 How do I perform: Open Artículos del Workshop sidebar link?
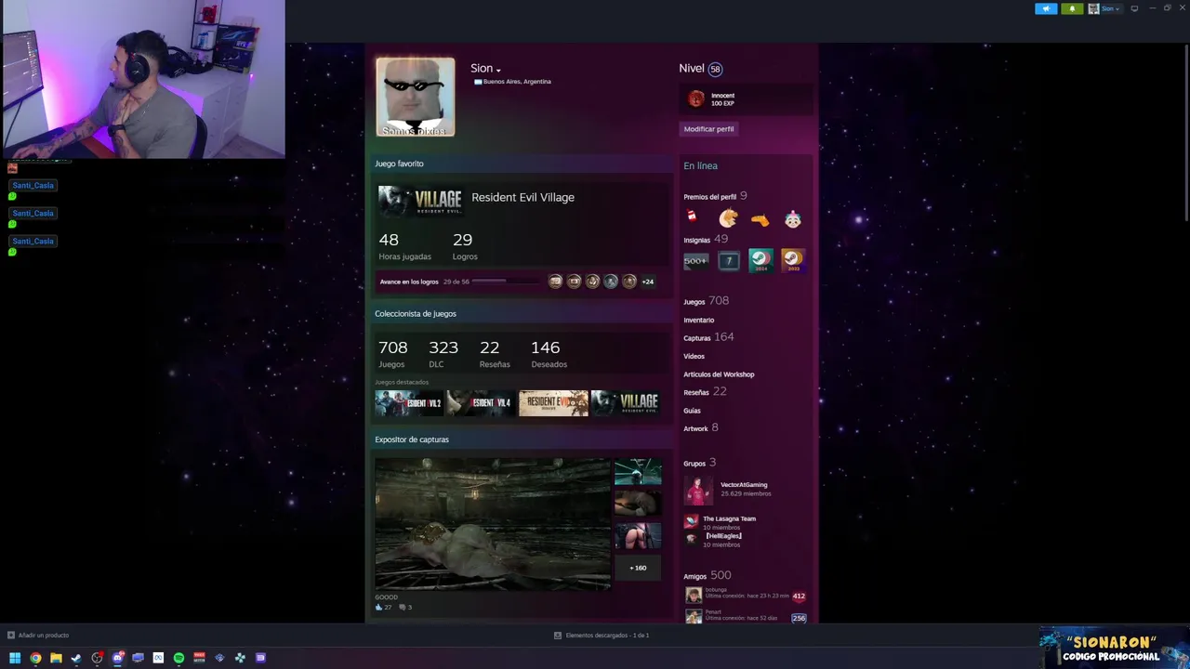pyautogui.click(x=719, y=374)
